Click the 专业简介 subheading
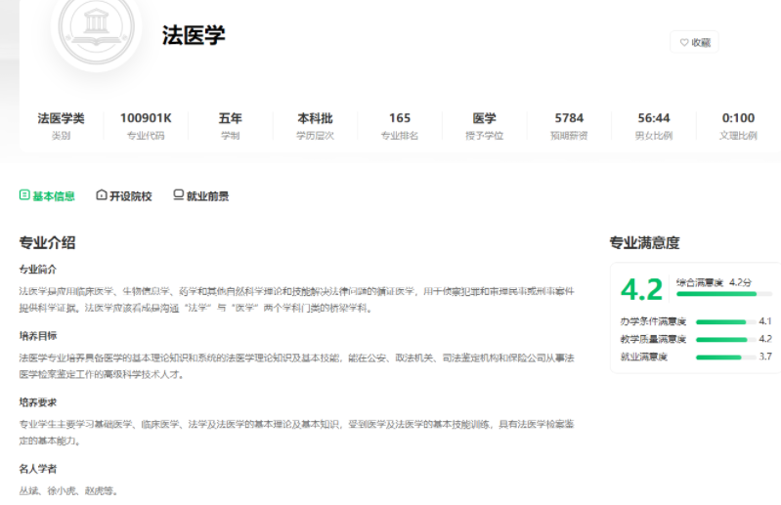This screenshot has height=505, width=781. pyautogui.click(x=38, y=270)
